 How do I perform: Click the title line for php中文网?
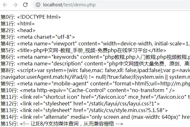pyautogui.click(x=83, y=50)
